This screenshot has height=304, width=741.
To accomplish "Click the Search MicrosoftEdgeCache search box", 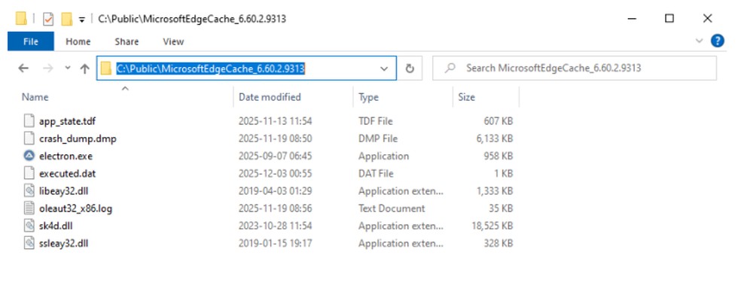I will (574, 68).
